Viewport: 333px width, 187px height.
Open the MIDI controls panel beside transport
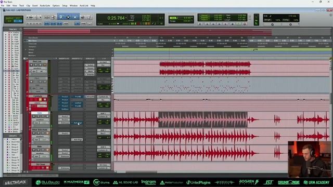point(257,20)
